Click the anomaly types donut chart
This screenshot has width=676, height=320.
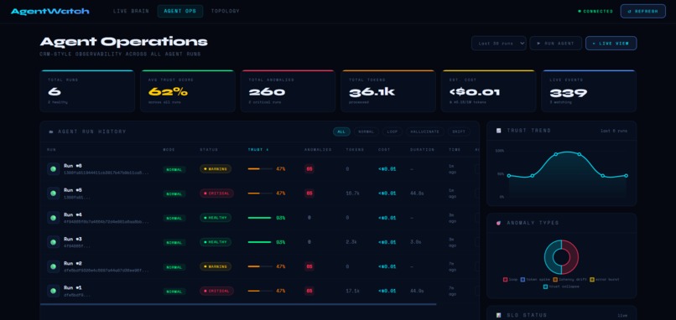(561, 257)
